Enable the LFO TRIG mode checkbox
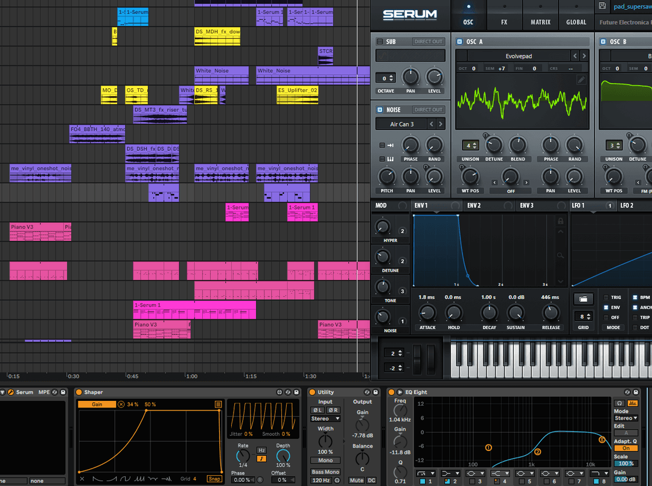 tap(606, 297)
